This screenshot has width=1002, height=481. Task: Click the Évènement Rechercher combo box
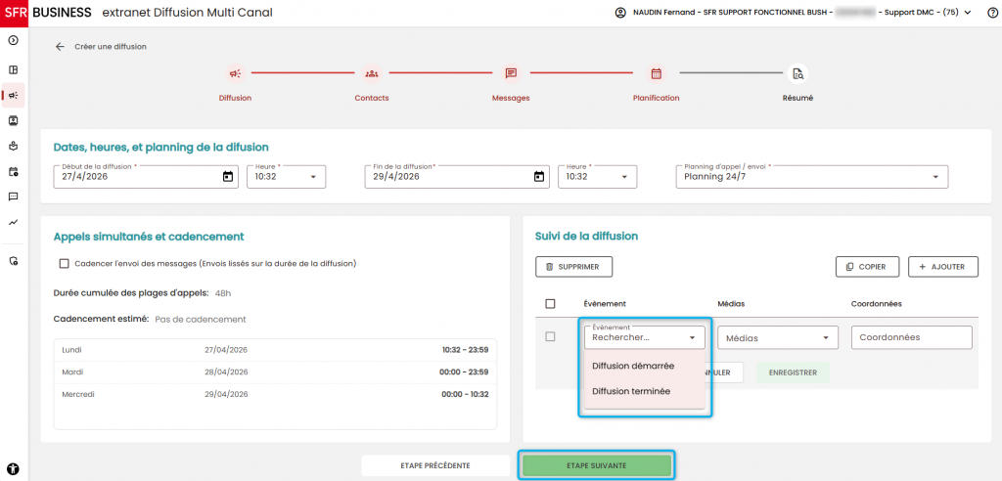click(x=644, y=337)
